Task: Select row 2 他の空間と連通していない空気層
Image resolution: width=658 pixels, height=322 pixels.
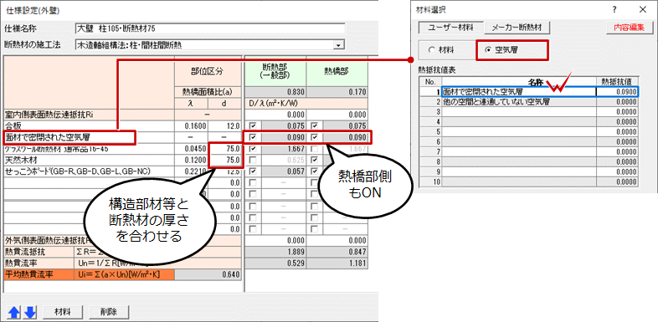Action: pos(519,101)
